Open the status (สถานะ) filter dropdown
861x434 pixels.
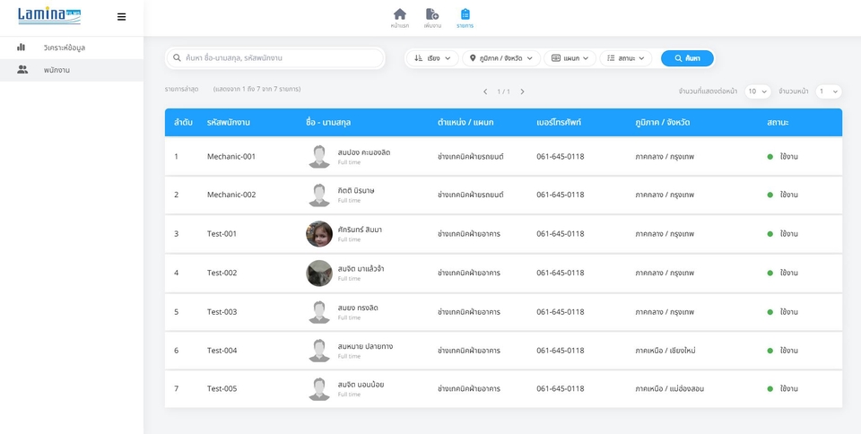pyautogui.click(x=626, y=57)
